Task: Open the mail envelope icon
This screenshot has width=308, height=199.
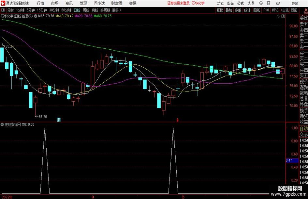Action: 278,3
